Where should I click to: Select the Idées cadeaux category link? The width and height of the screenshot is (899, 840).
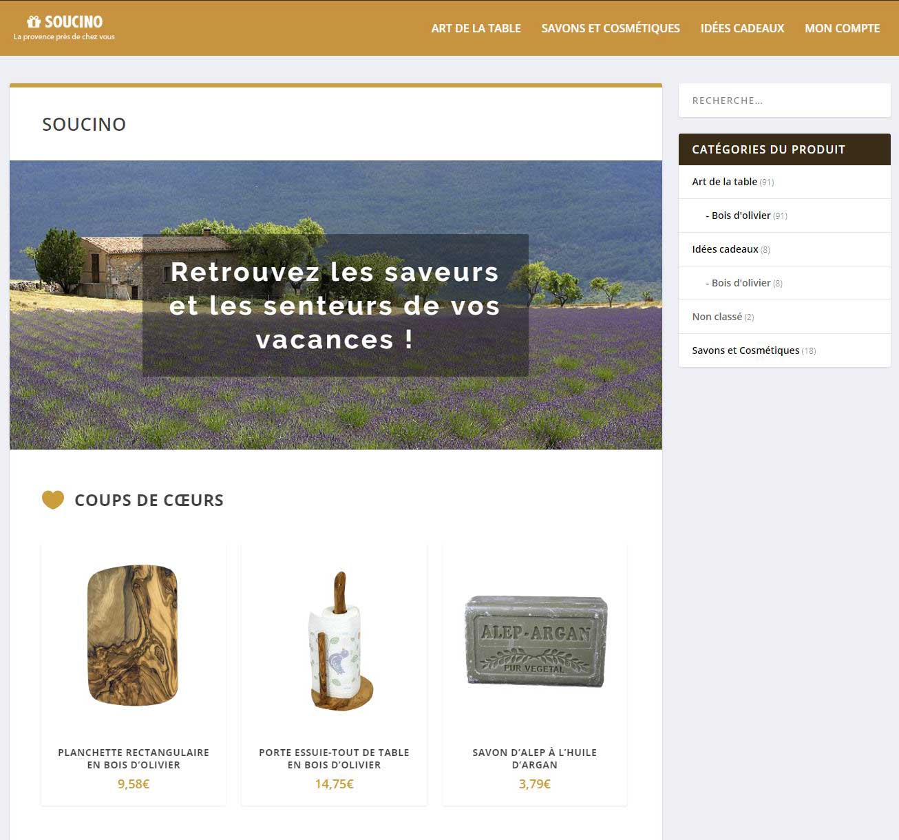725,249
